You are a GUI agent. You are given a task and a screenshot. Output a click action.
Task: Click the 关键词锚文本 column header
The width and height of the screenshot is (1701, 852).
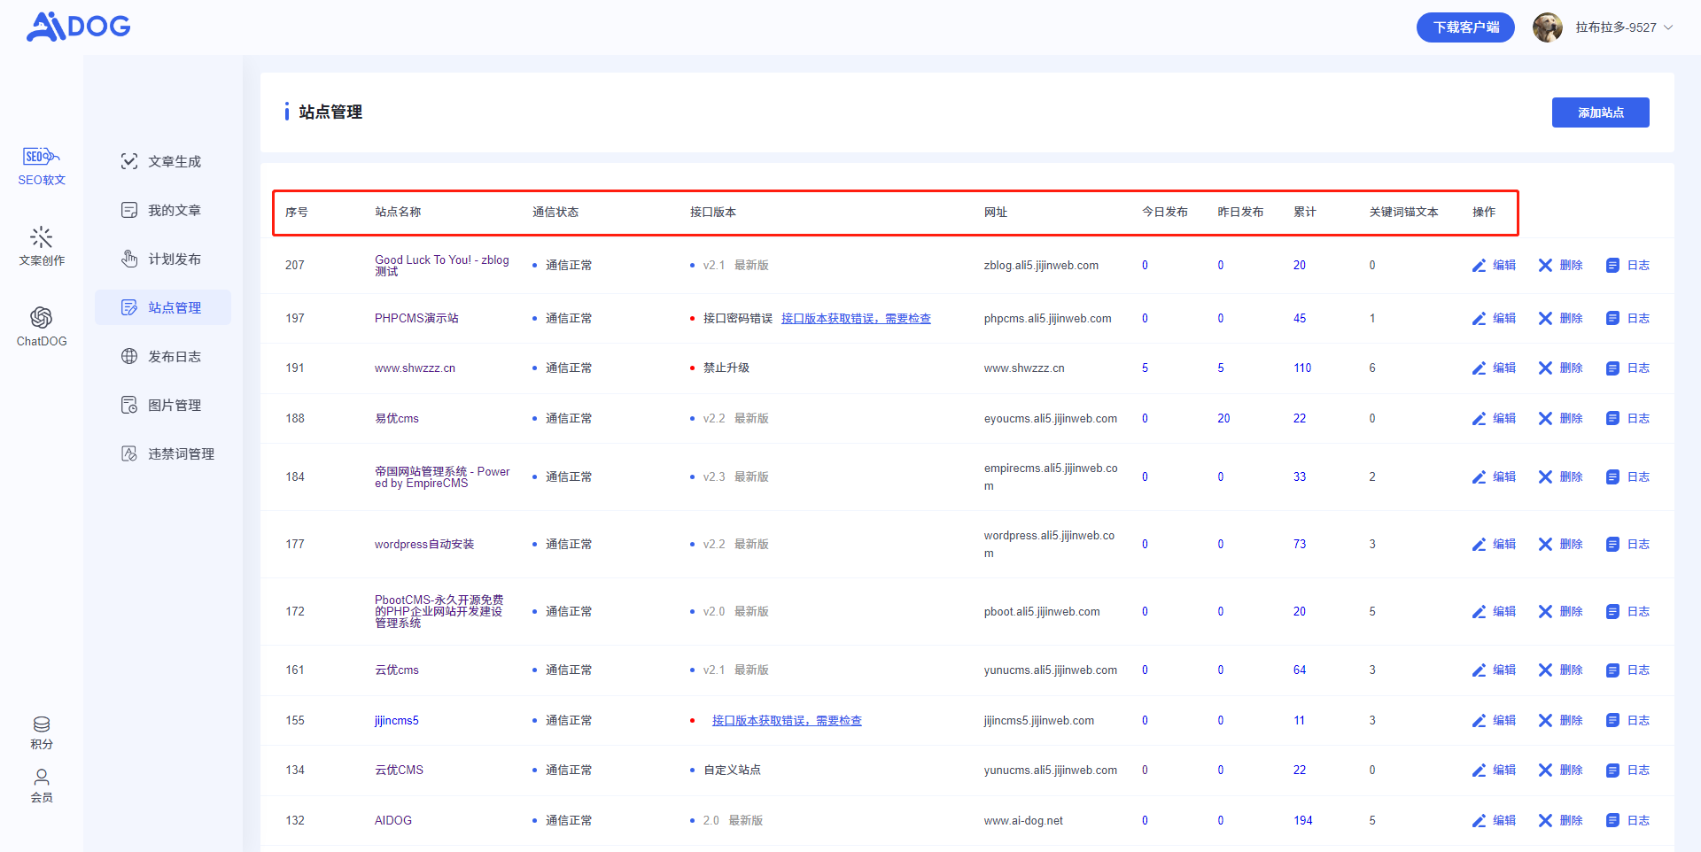(x=1403, y=212)
